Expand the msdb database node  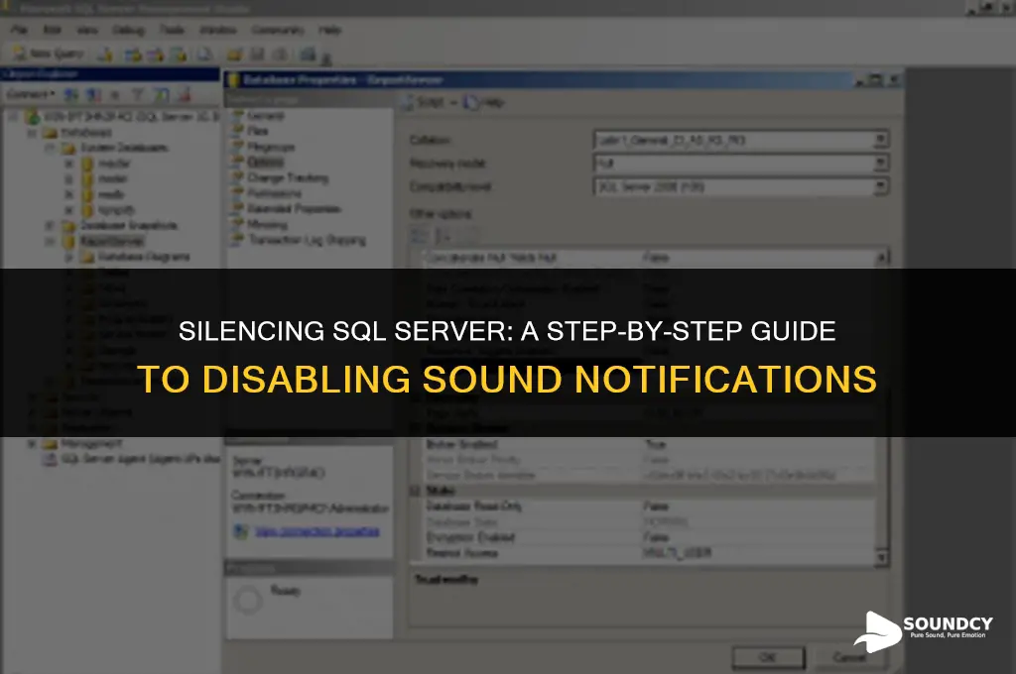click(x=68, y=195)
